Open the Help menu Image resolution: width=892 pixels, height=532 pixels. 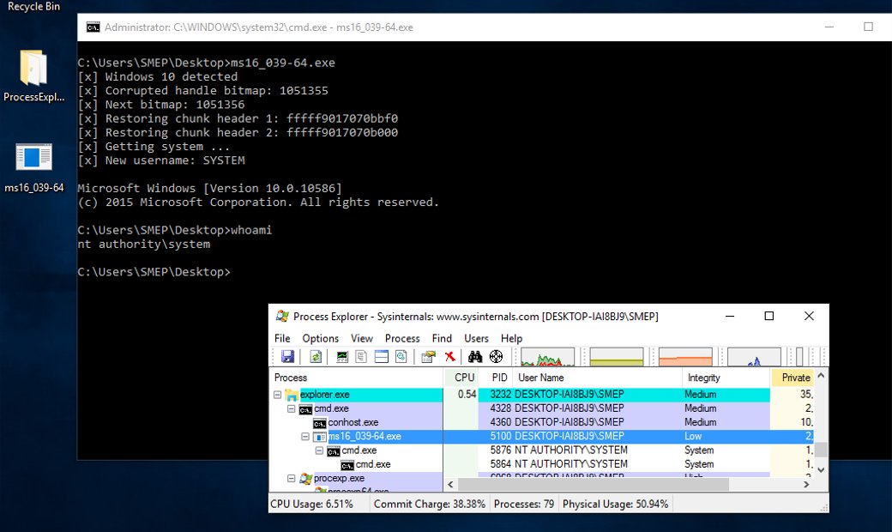pyautogui.click(x=511, y=338)
